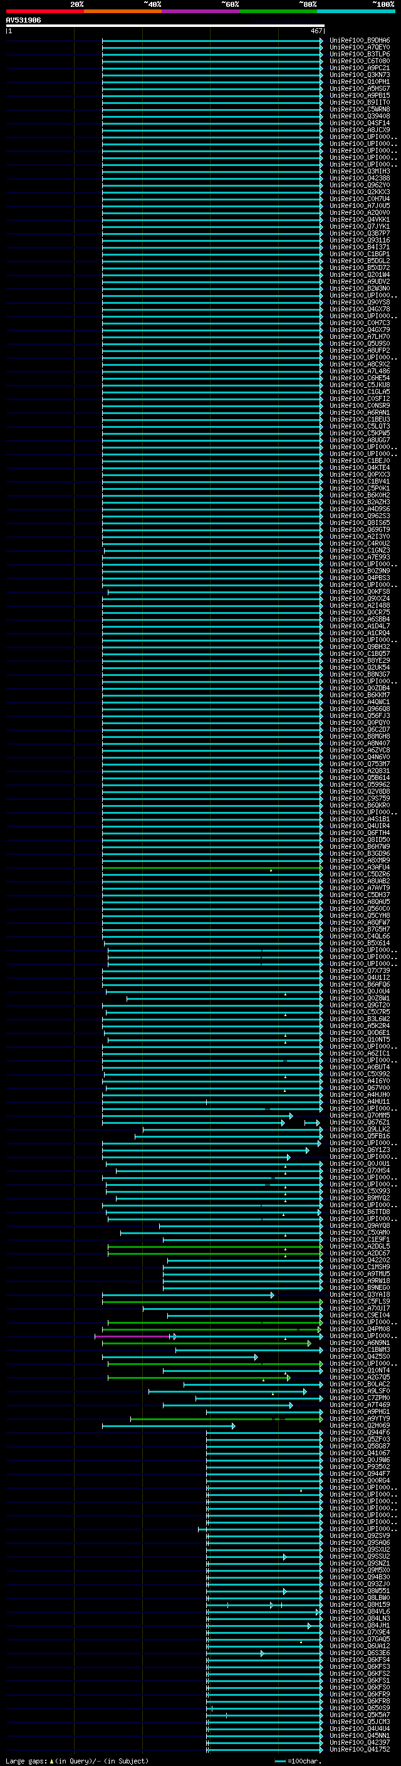Select label UniRef100_Q70MM5
The height and width of the screenshot is (1766, 401).
pyautogui.click(x=359, y=1115)
